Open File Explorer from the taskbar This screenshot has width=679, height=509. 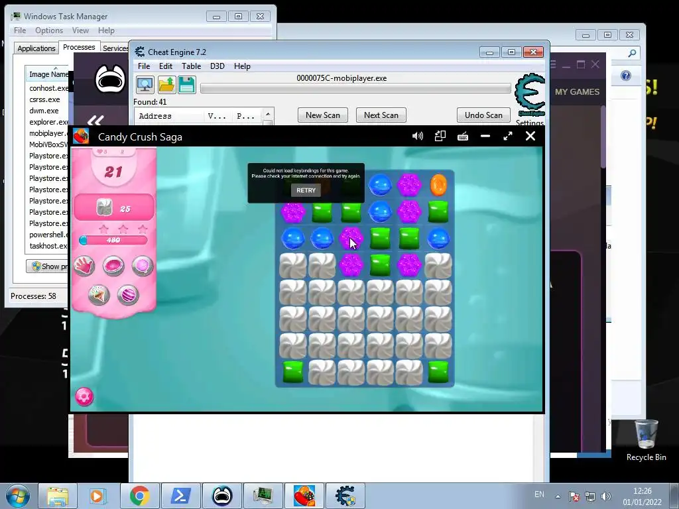(58, 496)
